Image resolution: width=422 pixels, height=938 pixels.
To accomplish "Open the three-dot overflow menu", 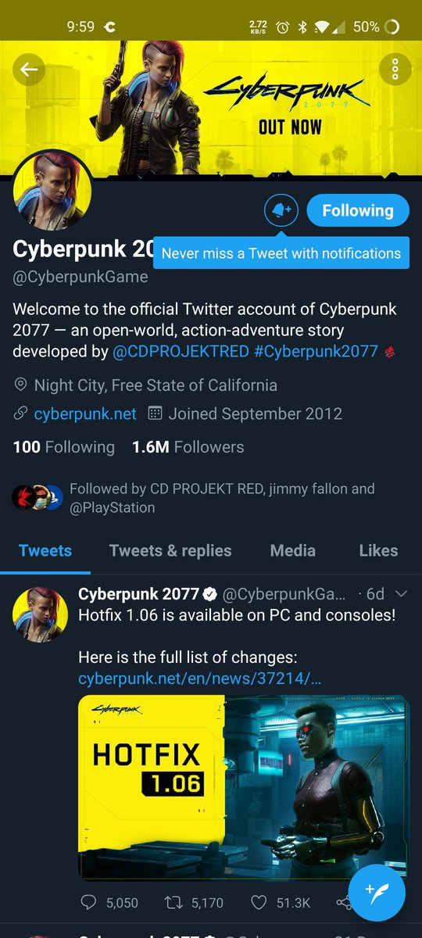I will tap(395, 70).
